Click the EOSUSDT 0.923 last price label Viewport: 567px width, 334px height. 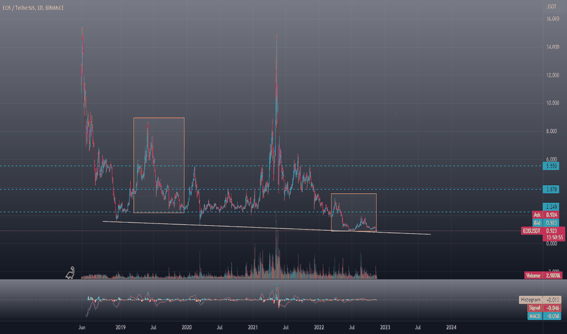[x=543, y=231]
